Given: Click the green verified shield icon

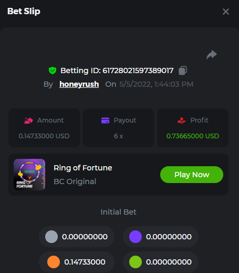Looking at the screenshot, I should tap(53, 70).
